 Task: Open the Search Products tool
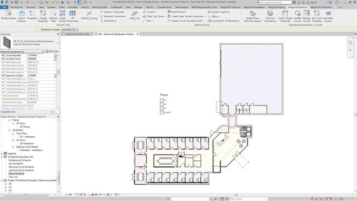22,16
